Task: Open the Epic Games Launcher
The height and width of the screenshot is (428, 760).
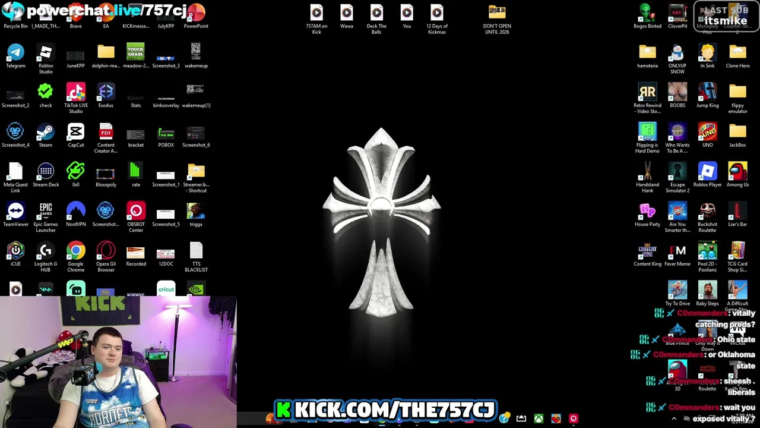Action: tap(46, 218)
